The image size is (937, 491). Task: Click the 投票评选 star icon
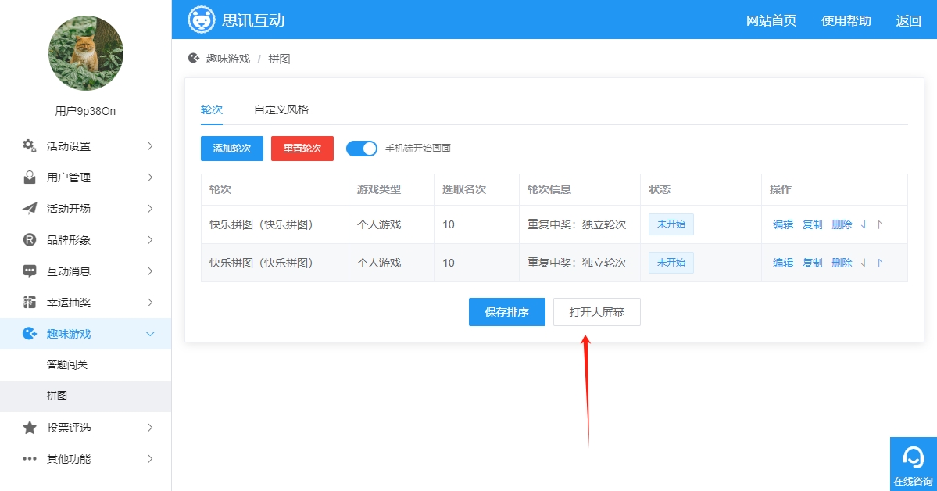point(29,428)
